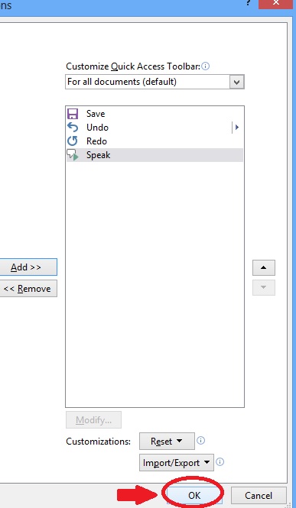Open info icon next to Reset
The width and height of the screenshot is (296, 508).
(200, 441)
